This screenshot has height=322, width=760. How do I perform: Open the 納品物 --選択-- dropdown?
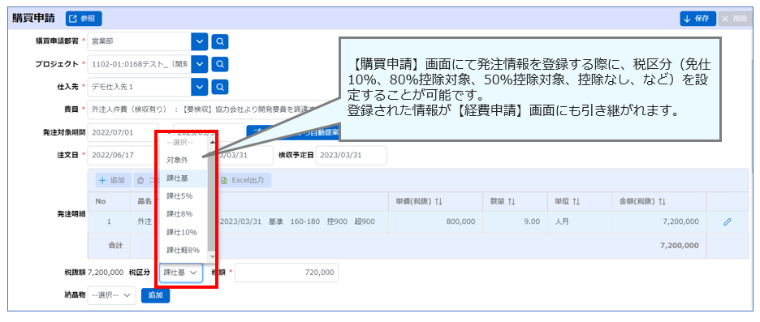111,295
